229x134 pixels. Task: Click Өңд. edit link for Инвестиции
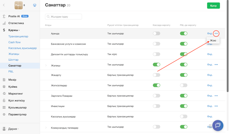click(x=210, y=106)
